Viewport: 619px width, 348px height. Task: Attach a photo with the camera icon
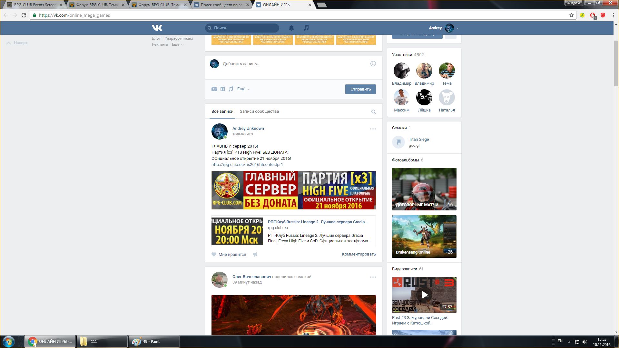(x=214, y=89)
